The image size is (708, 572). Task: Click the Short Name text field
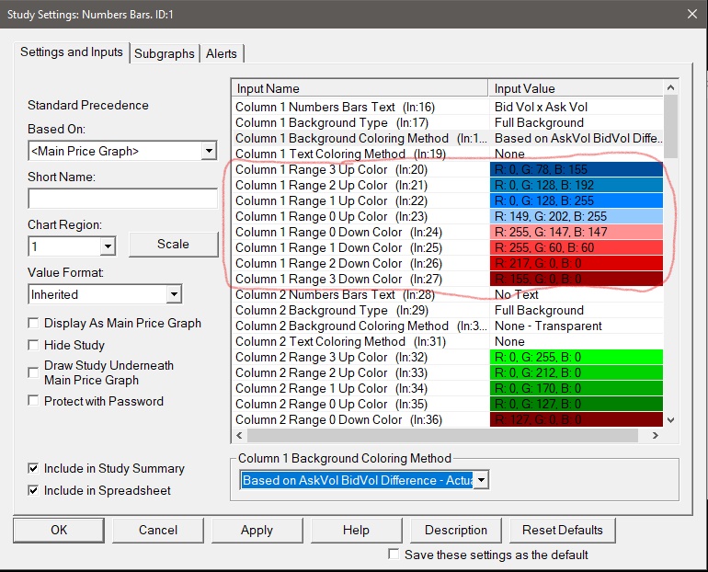pyautogui.click(x=122, y=199)
